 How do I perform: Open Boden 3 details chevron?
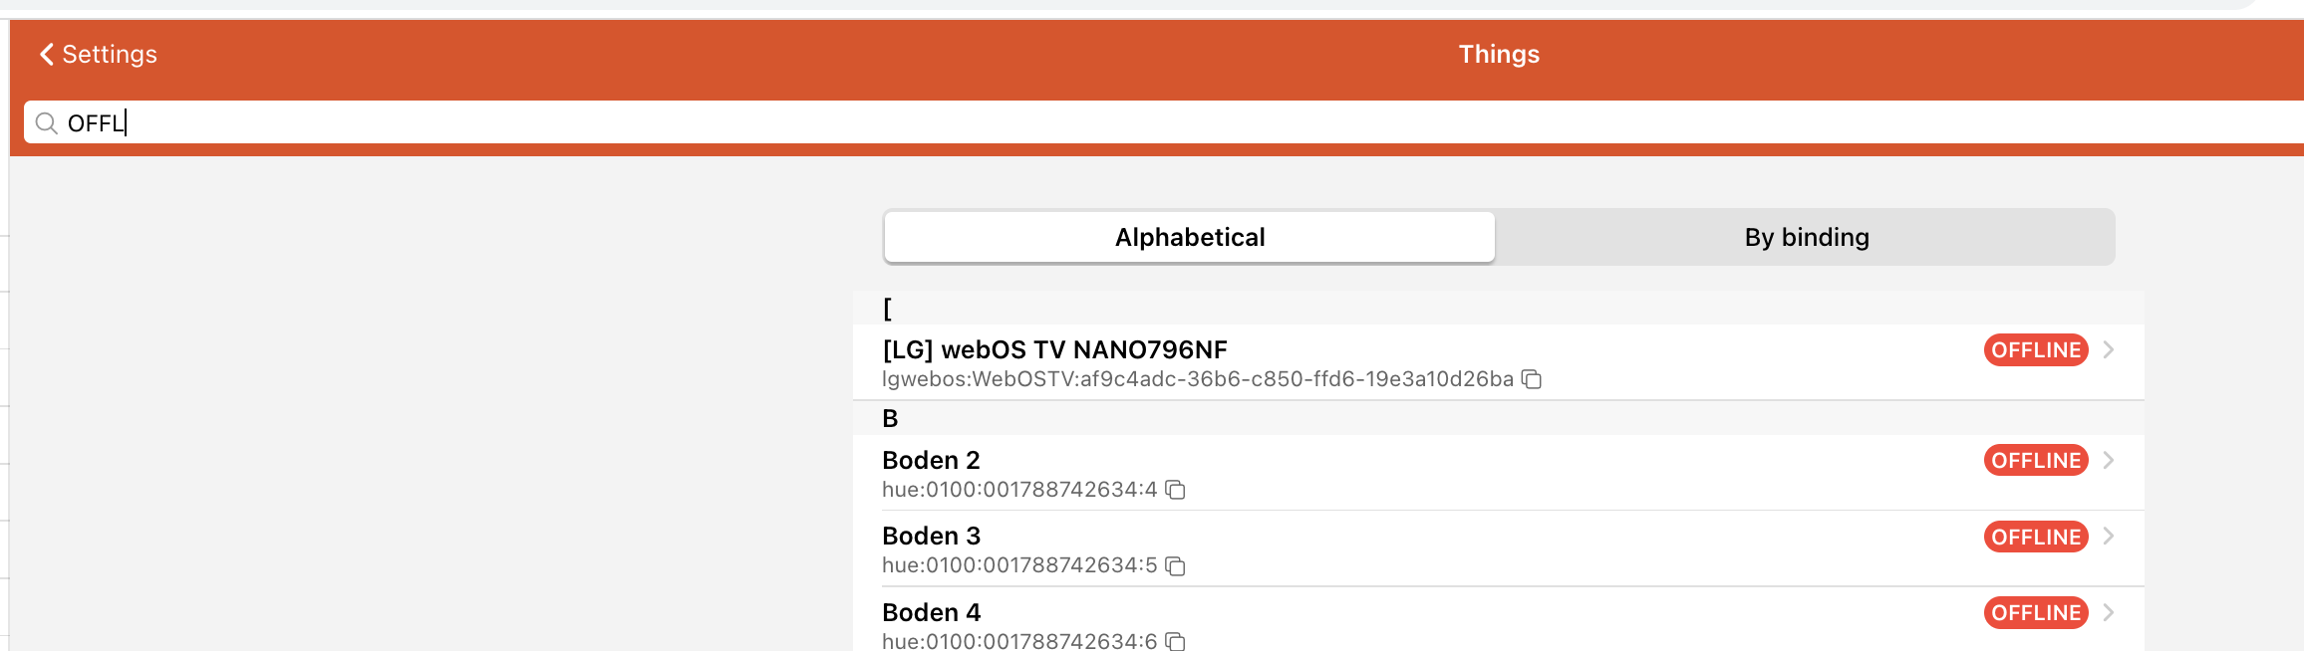tap(2109, 537)
